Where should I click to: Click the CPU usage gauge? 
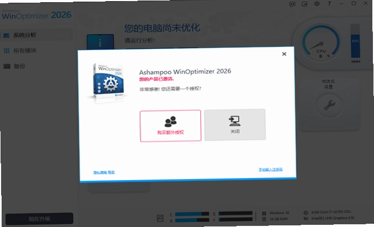coord(321,43)
